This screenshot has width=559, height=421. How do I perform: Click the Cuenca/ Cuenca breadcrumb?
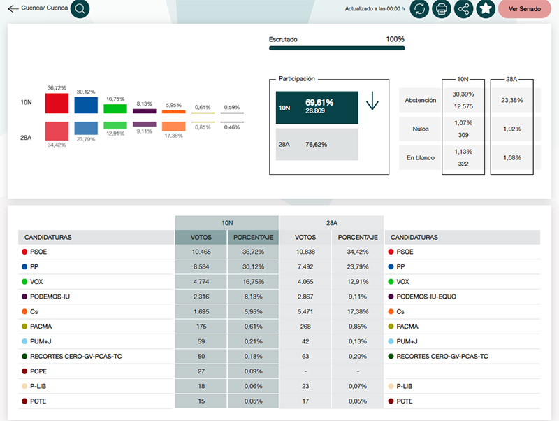coord(45,8)
